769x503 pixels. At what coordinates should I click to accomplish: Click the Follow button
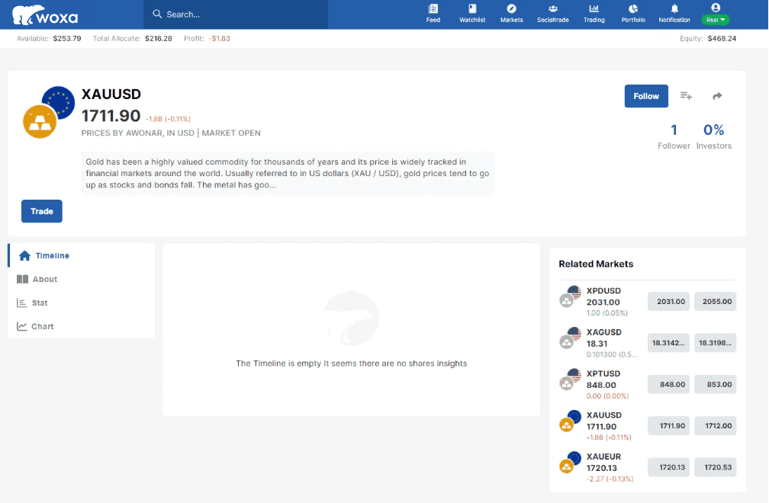[646, 96]
